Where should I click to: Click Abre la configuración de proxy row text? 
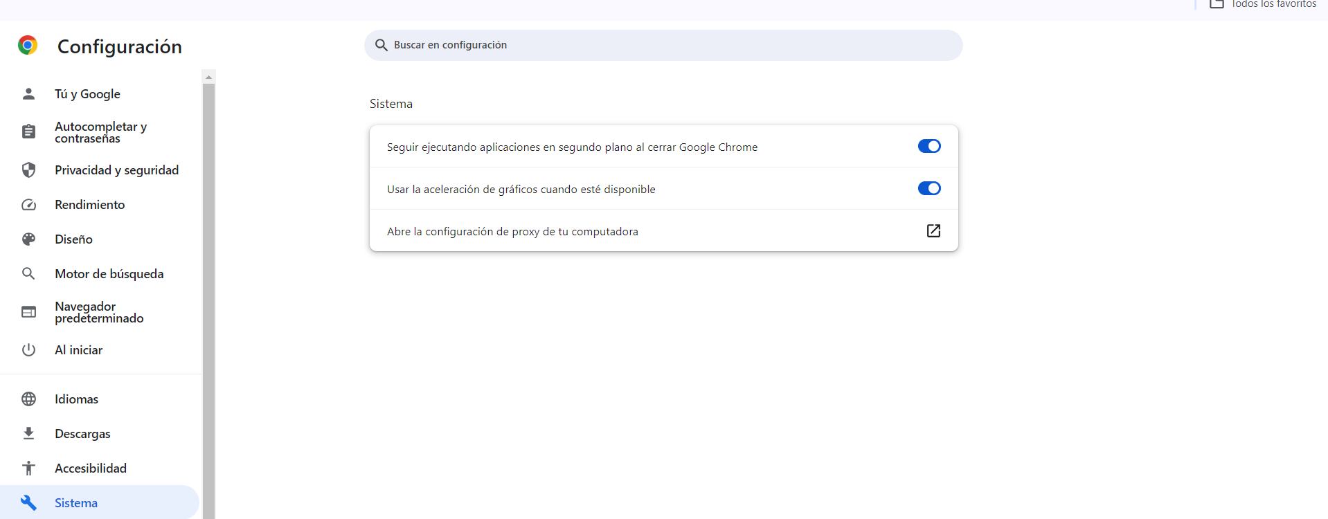click(512, 232)
